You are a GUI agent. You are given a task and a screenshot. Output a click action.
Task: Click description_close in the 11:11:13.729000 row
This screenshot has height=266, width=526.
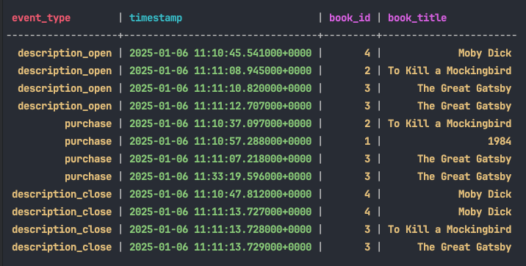(62, 247)
